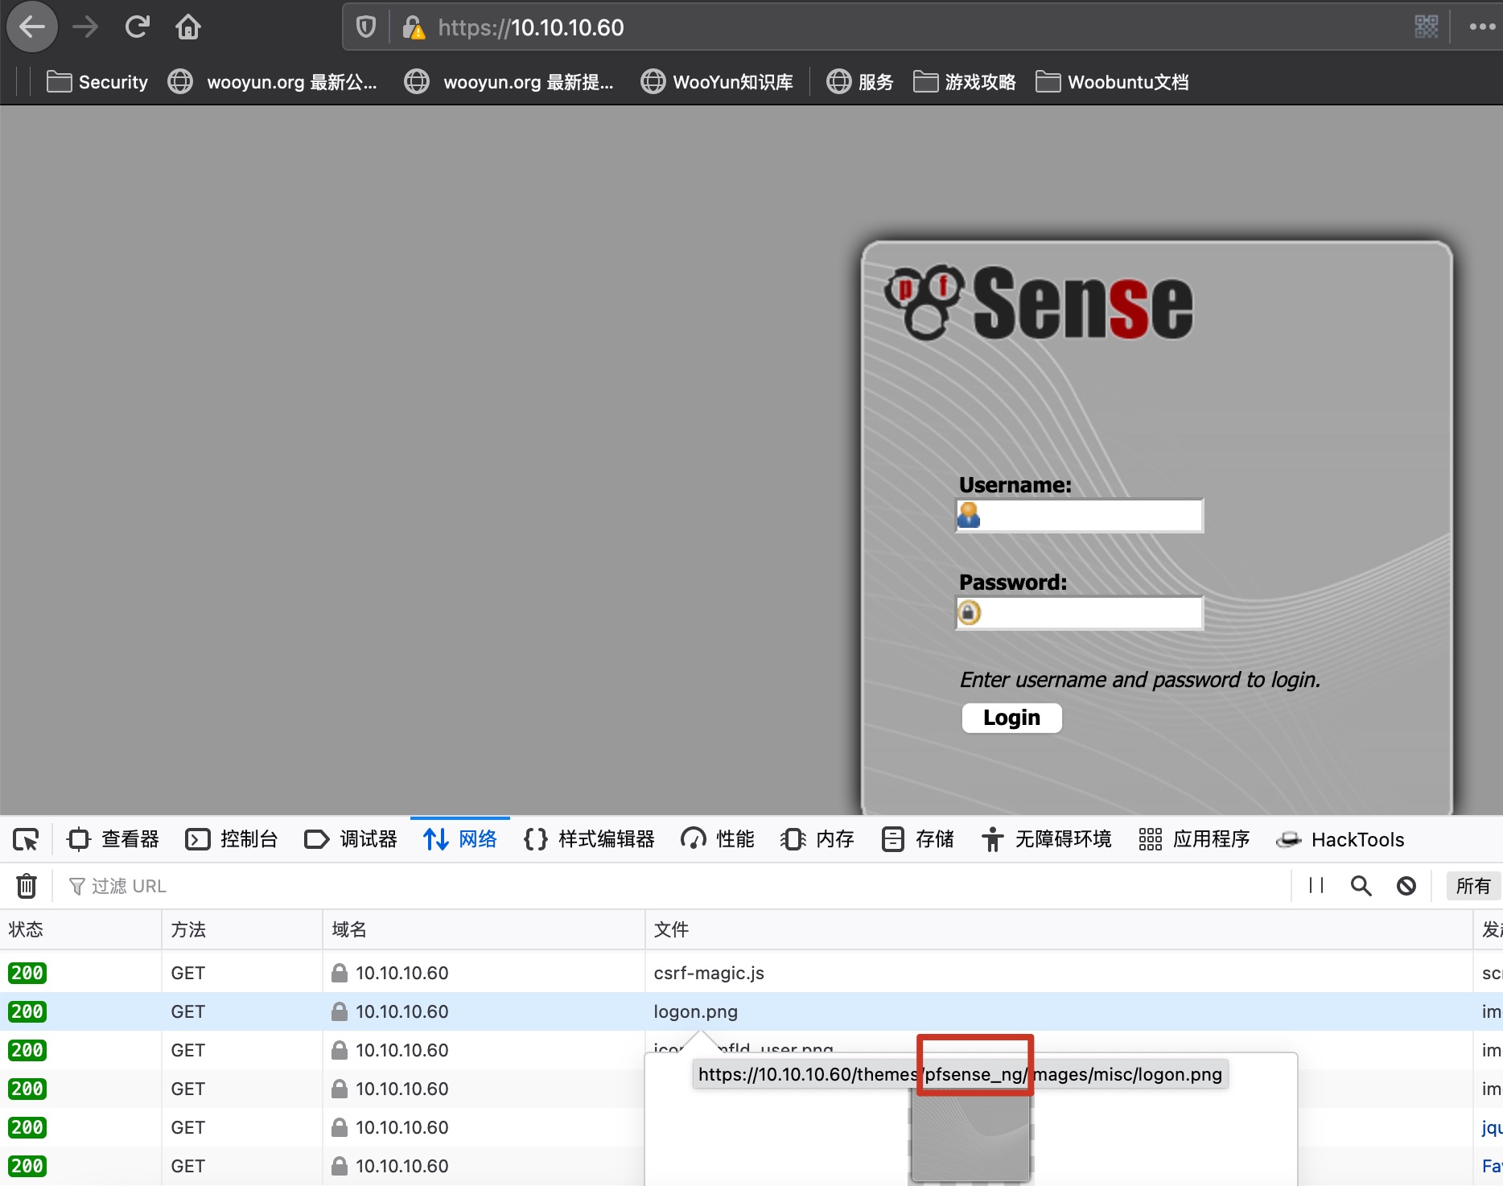Go to the browser home page icon
Screen dimensions: 1503x1186
tap(188, 27)
